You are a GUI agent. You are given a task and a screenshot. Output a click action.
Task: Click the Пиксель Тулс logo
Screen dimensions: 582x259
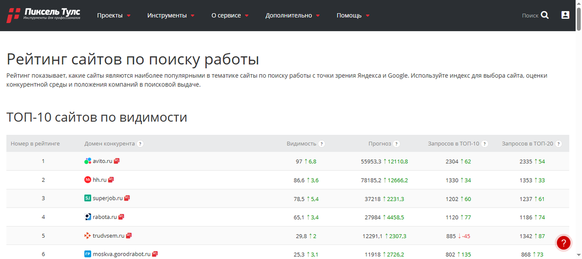coord(43,15)
